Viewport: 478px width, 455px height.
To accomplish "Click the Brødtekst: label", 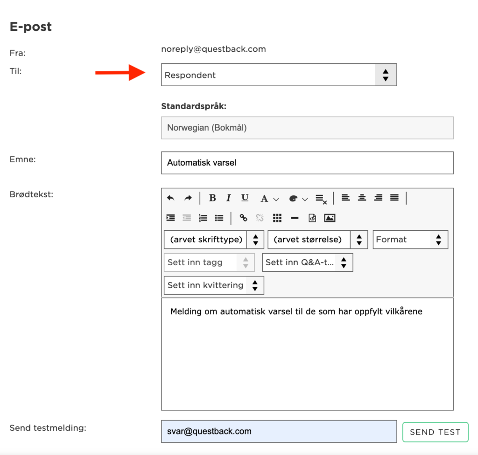I will 31,194.
